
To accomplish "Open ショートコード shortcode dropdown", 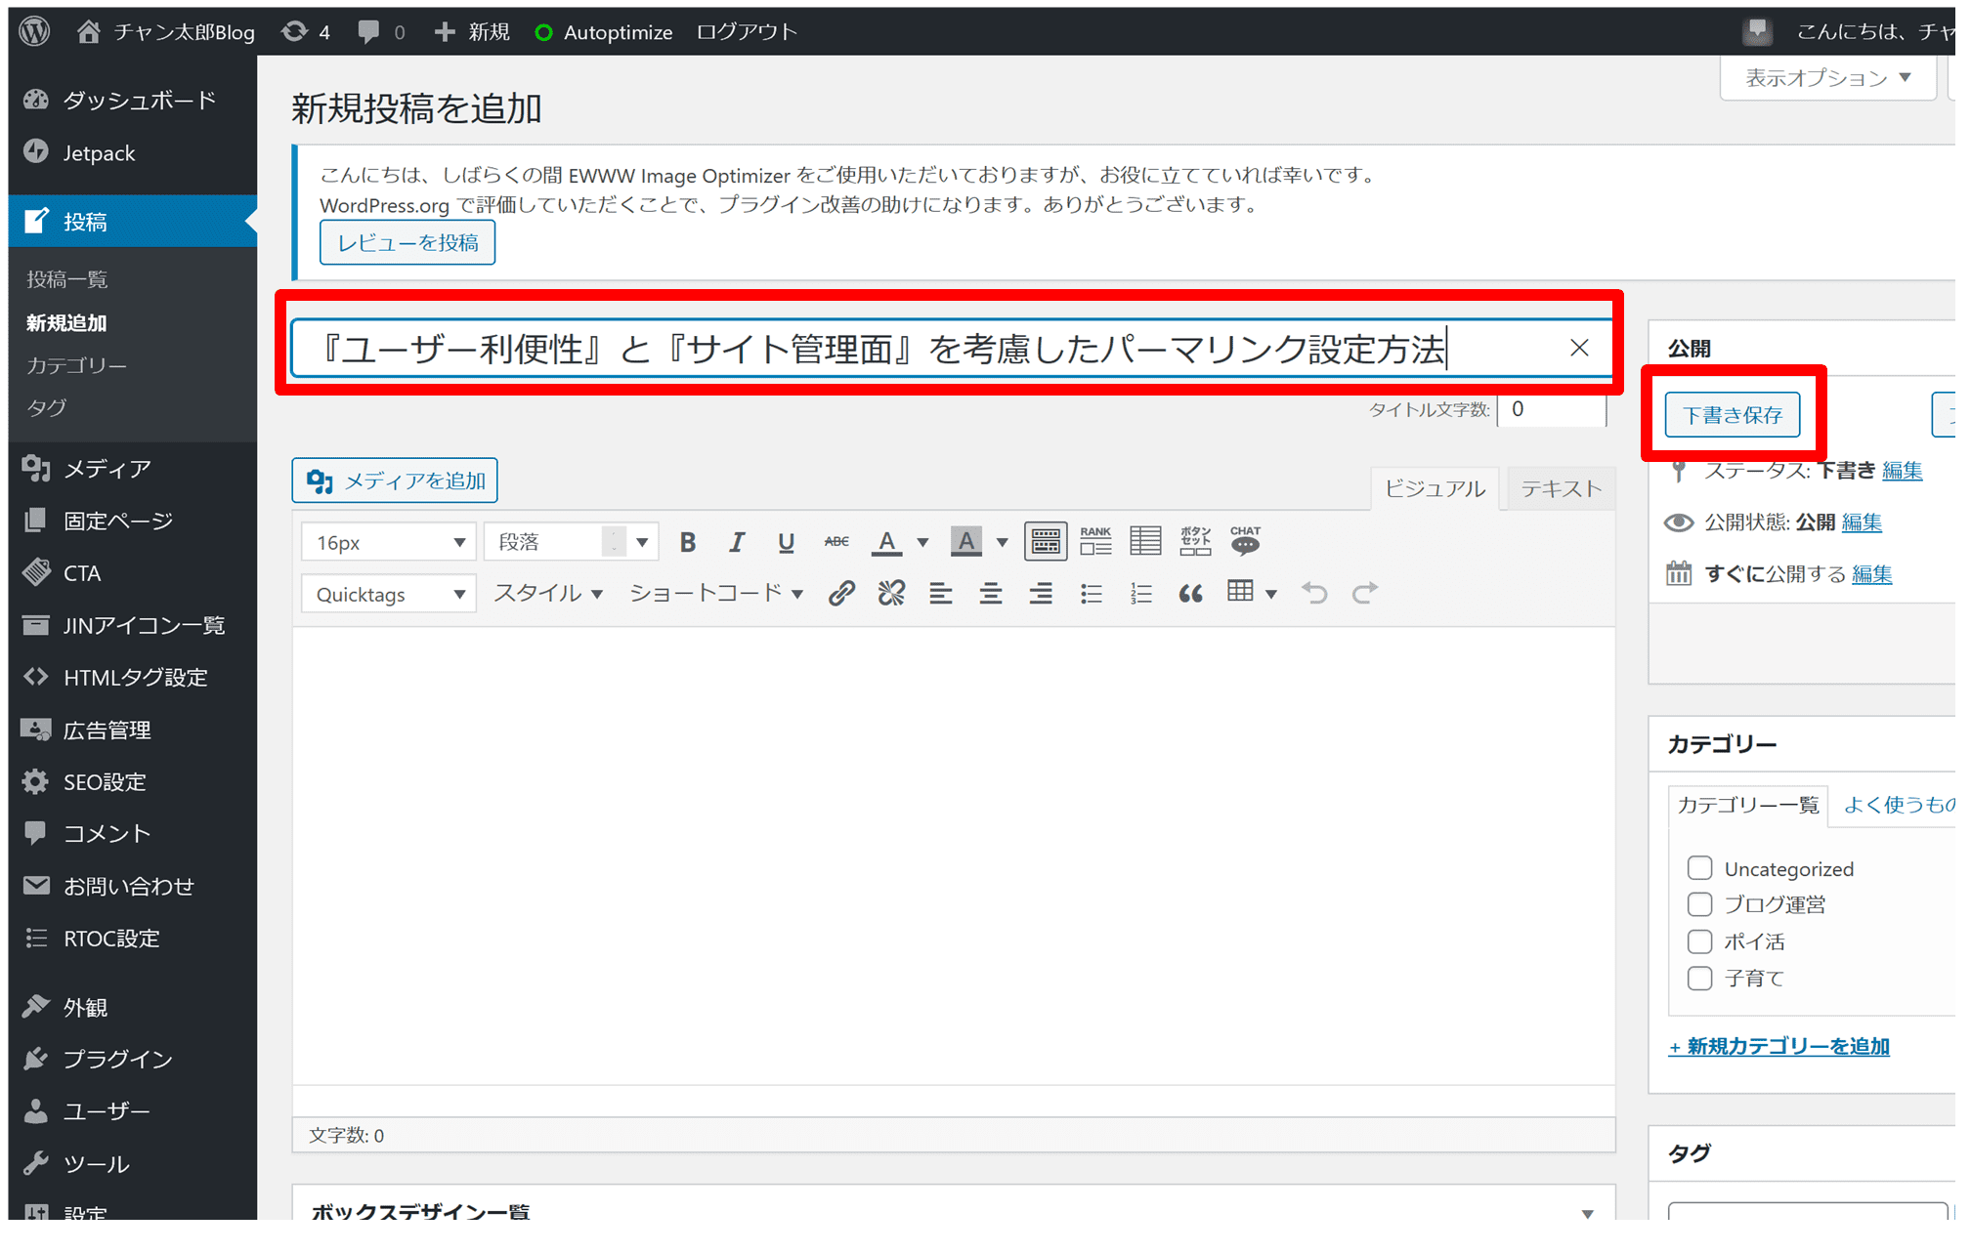I will coord(716,594).
